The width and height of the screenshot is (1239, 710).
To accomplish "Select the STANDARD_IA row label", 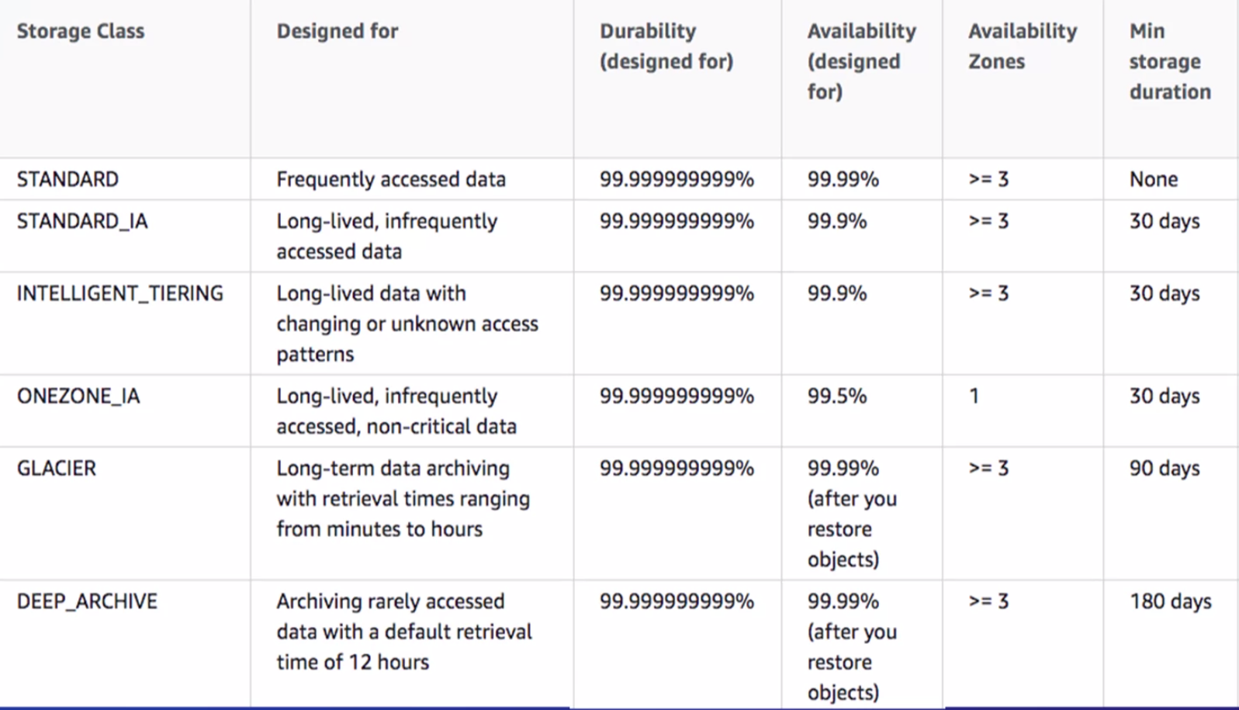I will (82, 221).
